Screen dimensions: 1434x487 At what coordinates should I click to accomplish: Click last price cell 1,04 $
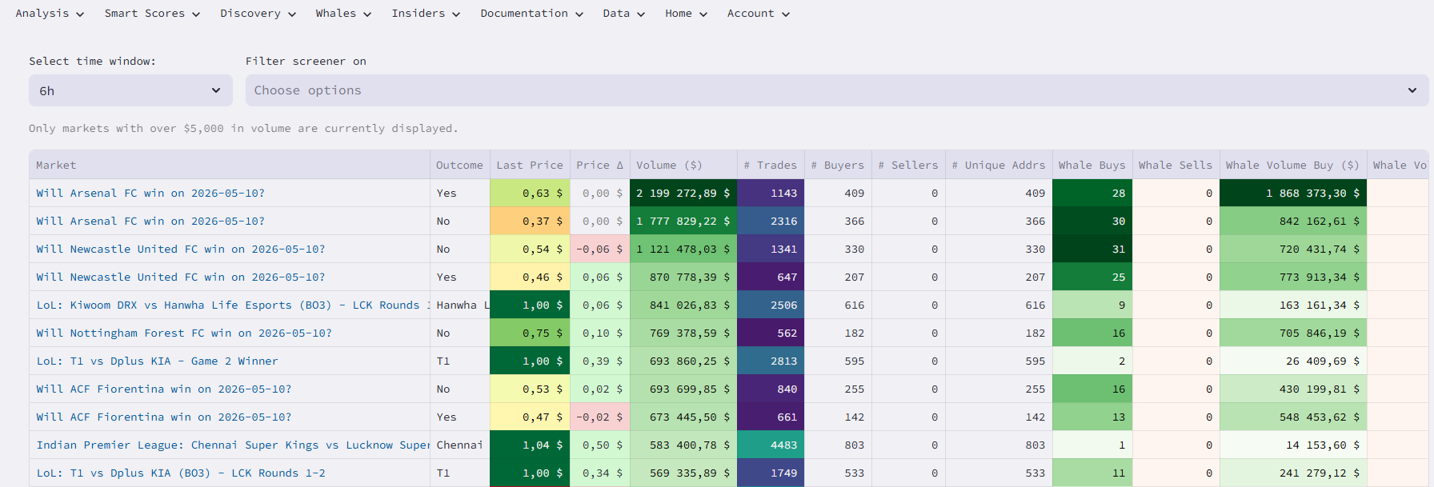tap(530, 445)
